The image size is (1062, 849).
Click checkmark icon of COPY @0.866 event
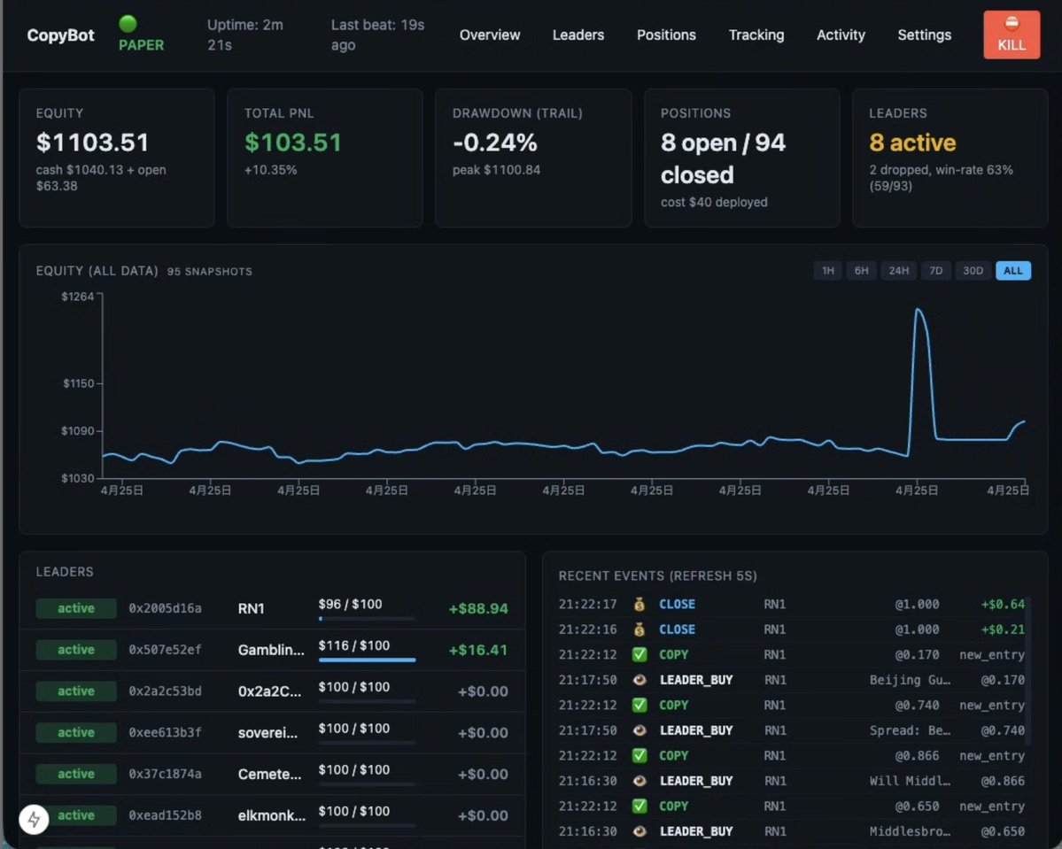coord(639,755)
